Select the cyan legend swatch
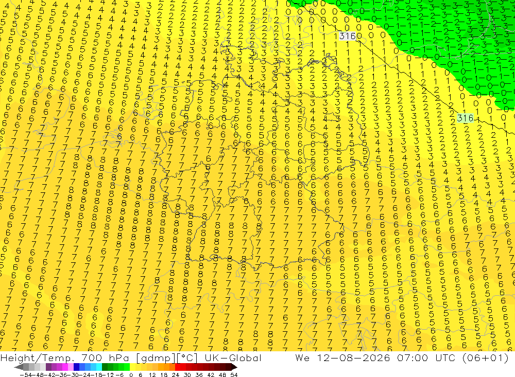Viewport: 515px width, 377px height. coord(99,367)
